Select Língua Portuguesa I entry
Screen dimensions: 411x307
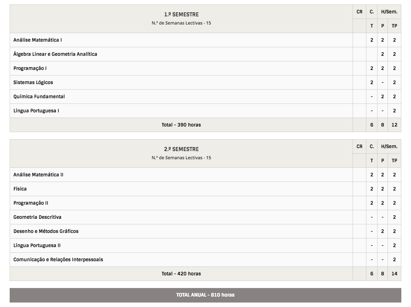coord(36,111)
